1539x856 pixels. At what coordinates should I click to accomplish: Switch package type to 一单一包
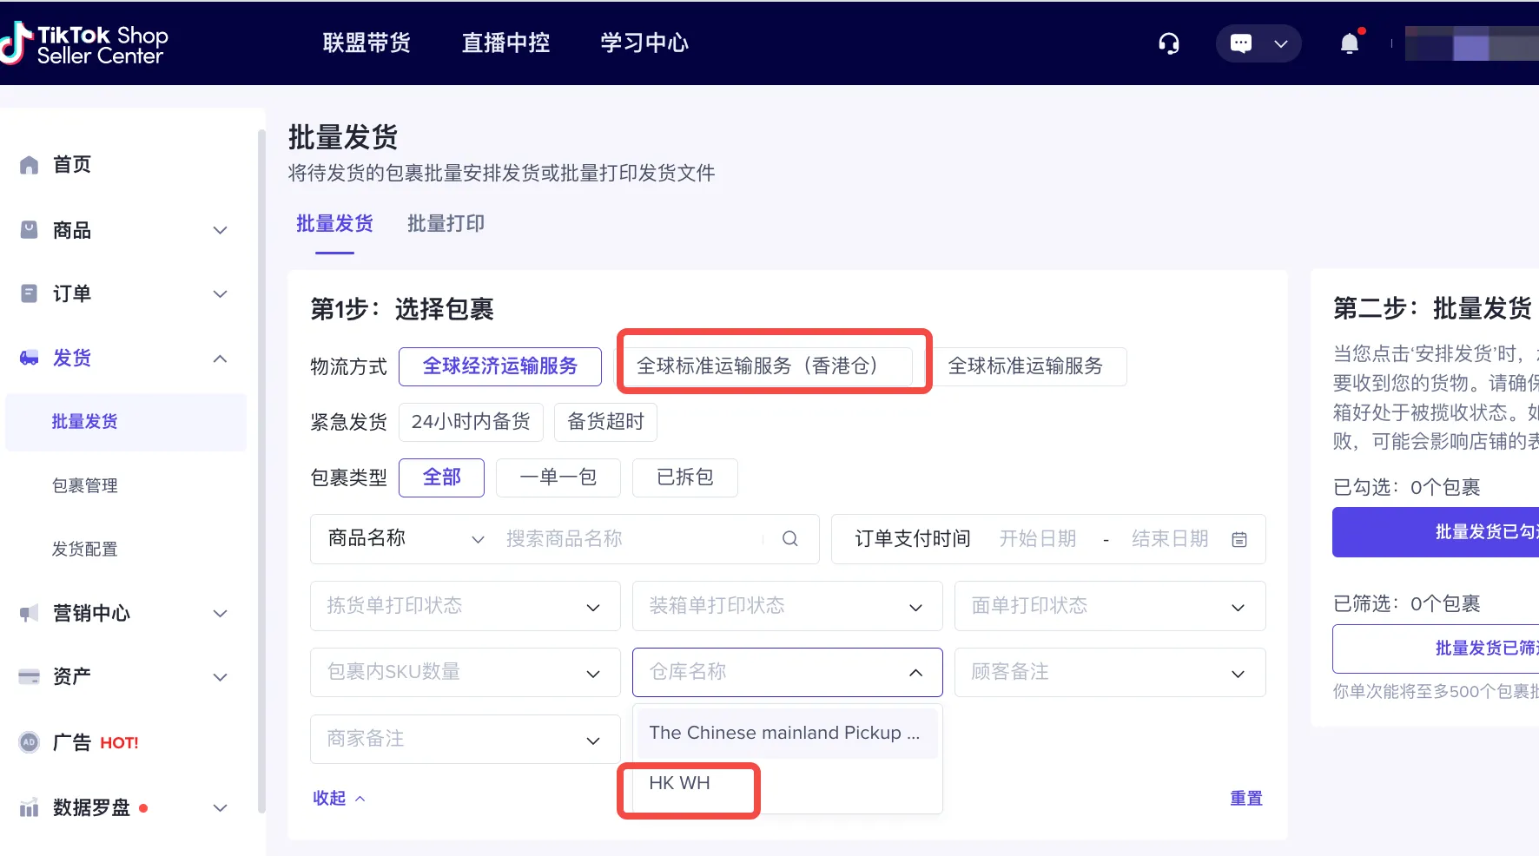pyautogui.click(x=558, y=477)
